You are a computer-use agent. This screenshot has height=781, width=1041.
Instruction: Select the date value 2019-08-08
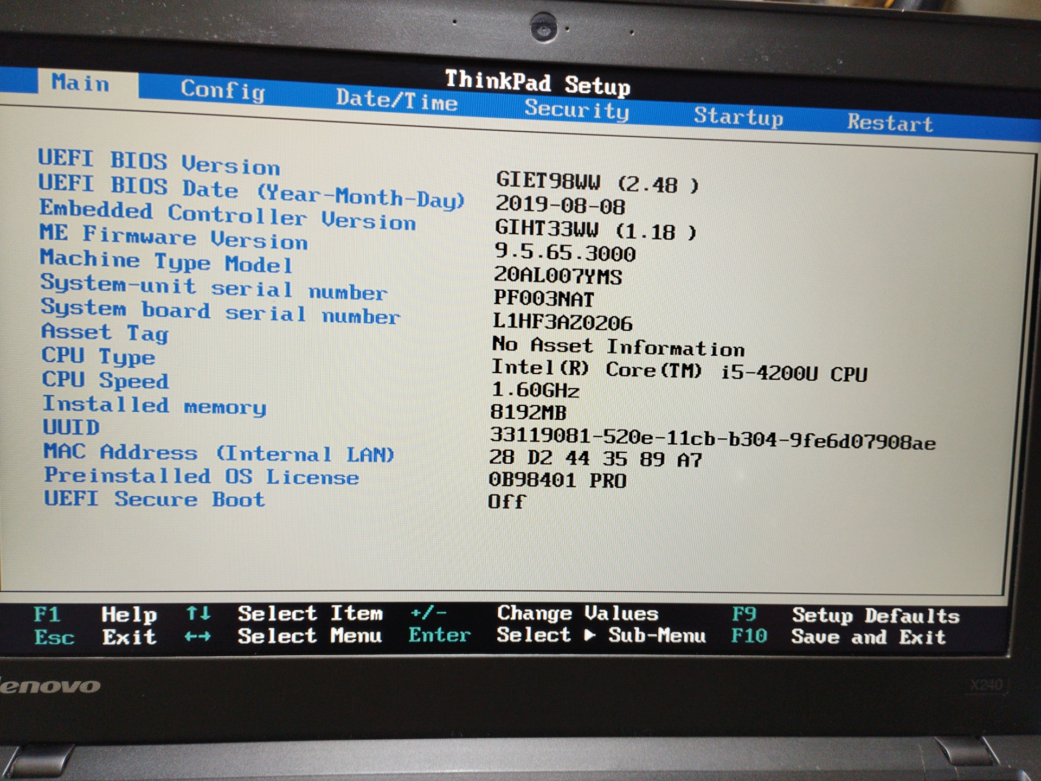click(560, 205)
